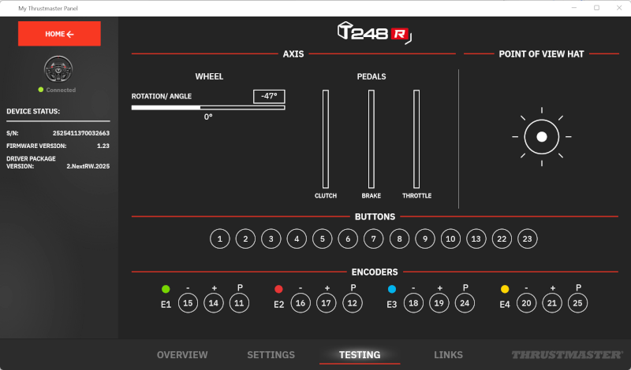The width and height of the screenshot is (631, 370).
Task: Click the 0° center label under wheel bar
Action: 208,117
